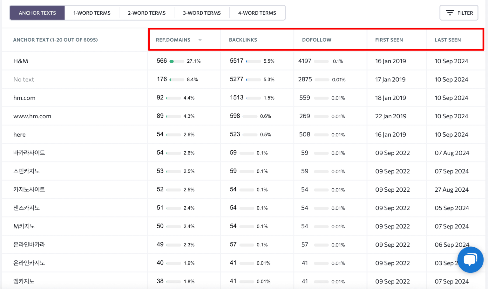Click the filter funnel icon
Image resolution: width=488 pixels, height=289 pixels.
[x=450, y=13]
